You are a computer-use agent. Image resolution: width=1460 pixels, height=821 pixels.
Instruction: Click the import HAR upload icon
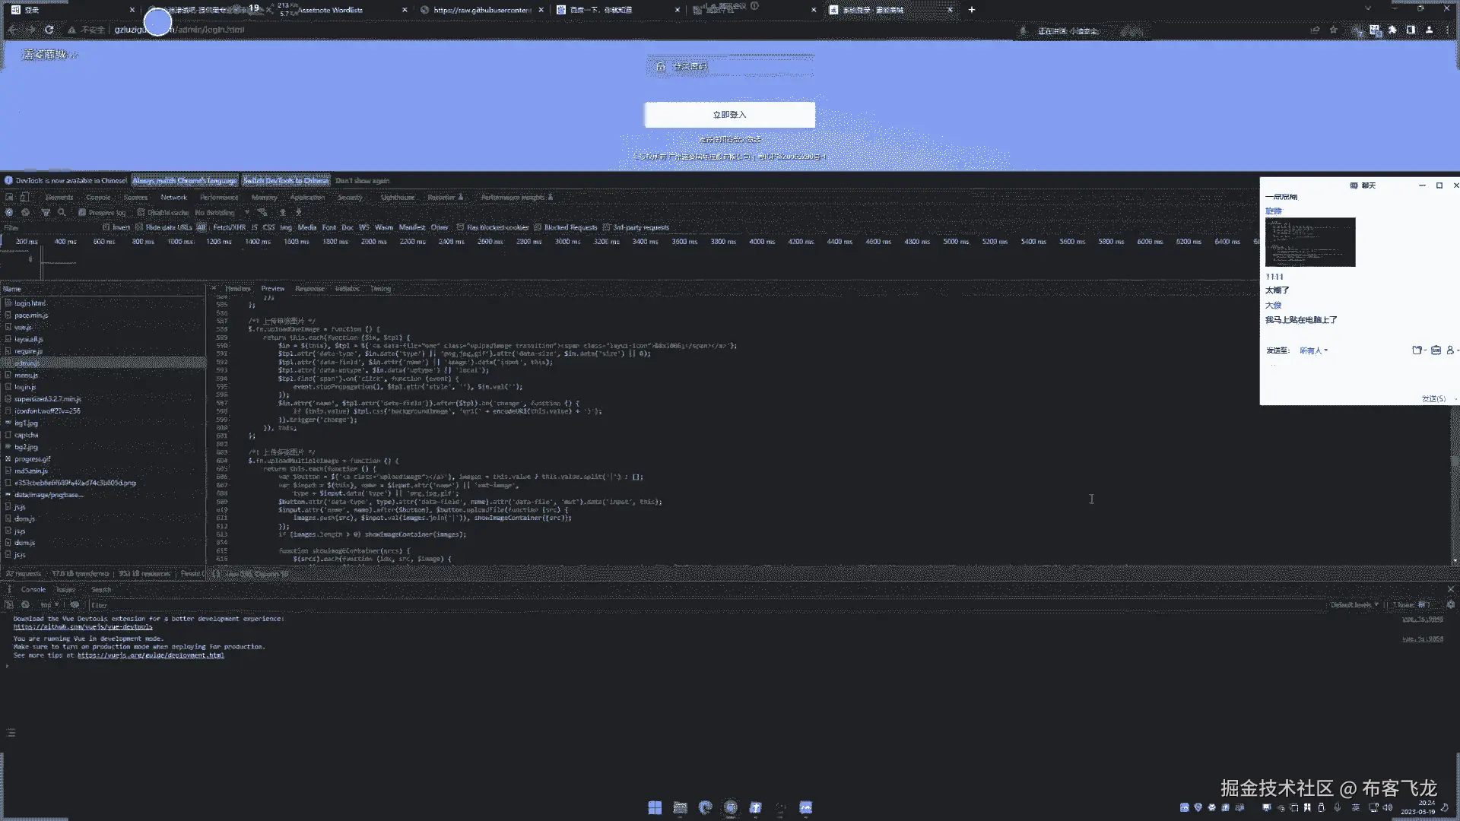[x=283, y=213]
